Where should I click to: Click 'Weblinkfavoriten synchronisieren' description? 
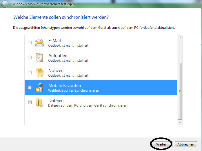[x=74, y=90]
